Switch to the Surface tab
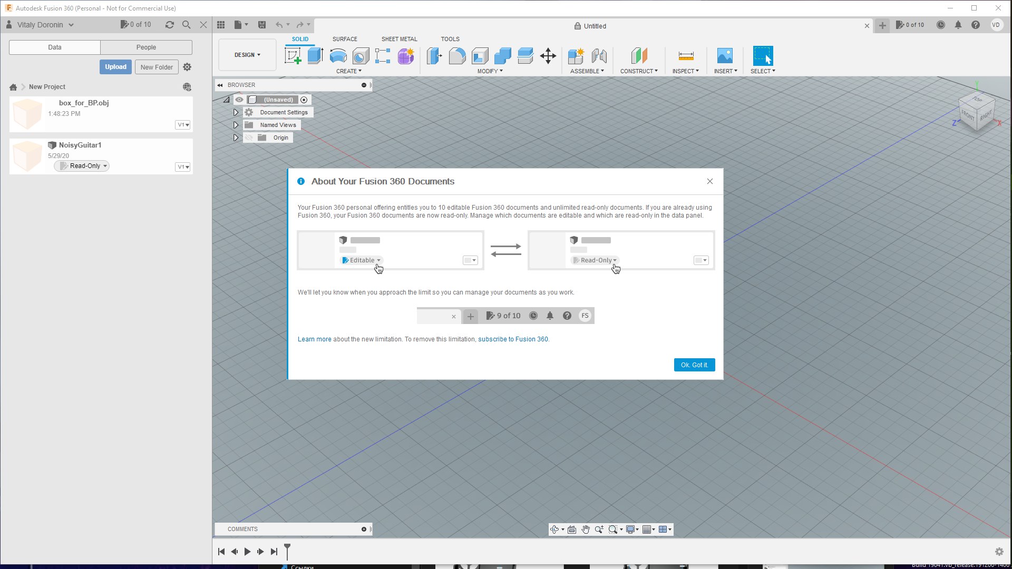 345,39
